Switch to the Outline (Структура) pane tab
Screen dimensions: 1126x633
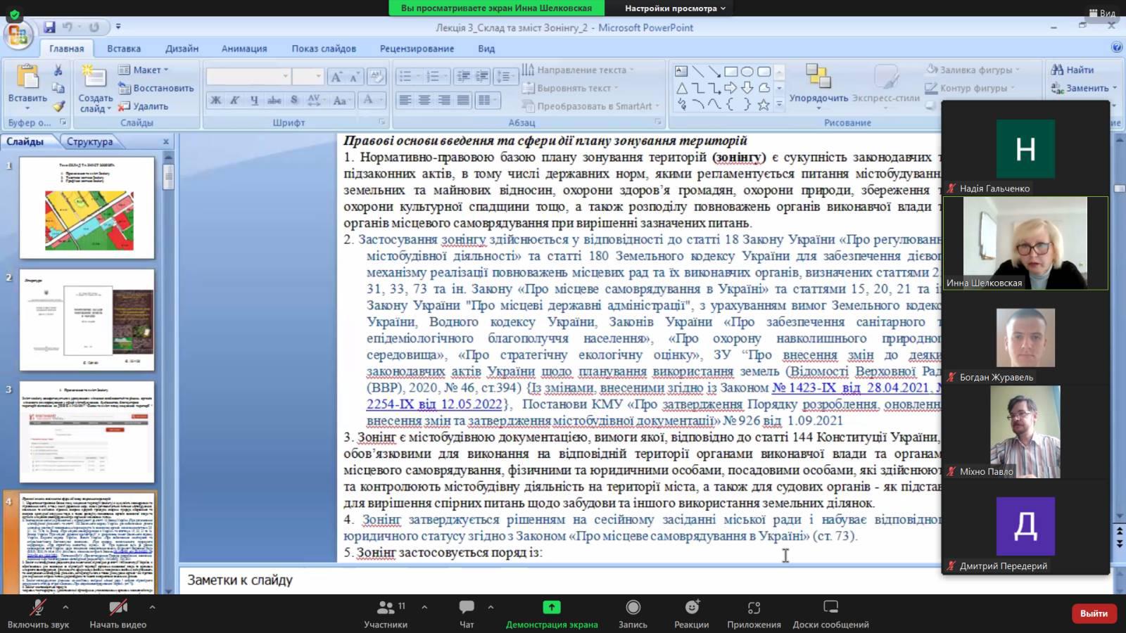click(89, 141)
